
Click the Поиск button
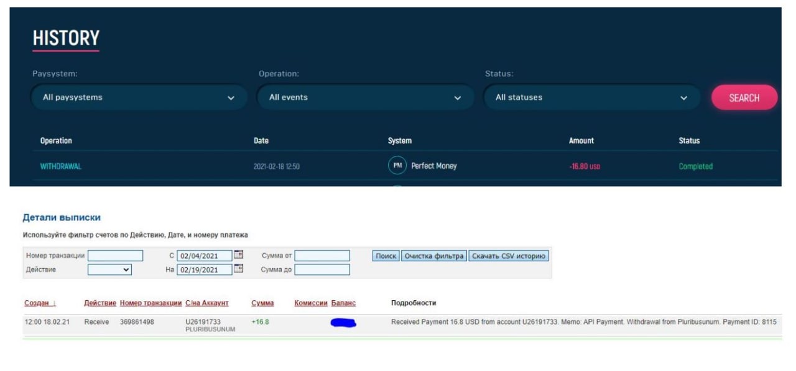point(386,256)
